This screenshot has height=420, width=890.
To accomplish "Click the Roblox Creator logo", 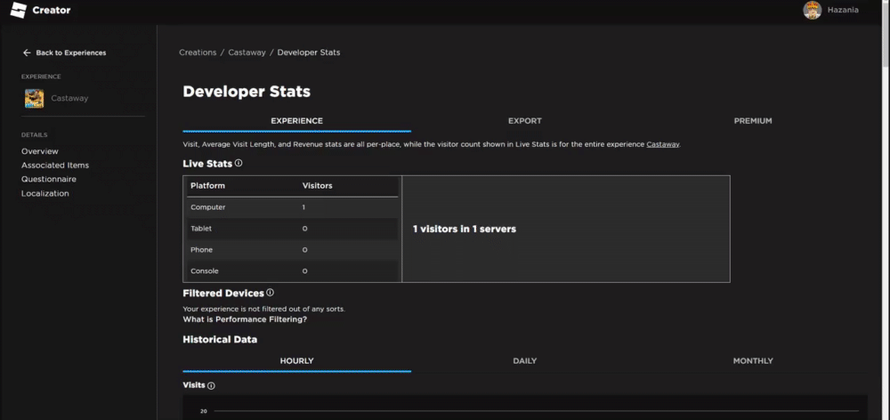I will point(40,10).
